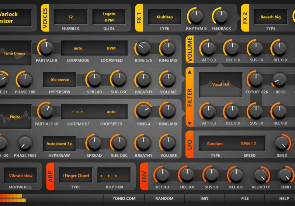Click the volume envelope DEC 0.8 knob
This screenshot has height=206, width=295.
tap(232, 48)
